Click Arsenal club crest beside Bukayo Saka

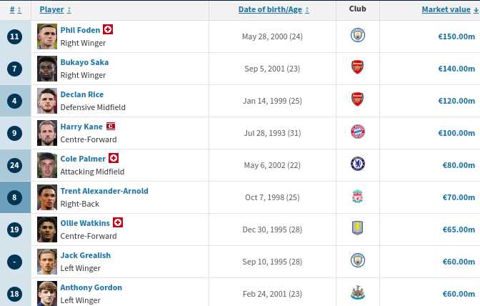(x=357, y=68)
